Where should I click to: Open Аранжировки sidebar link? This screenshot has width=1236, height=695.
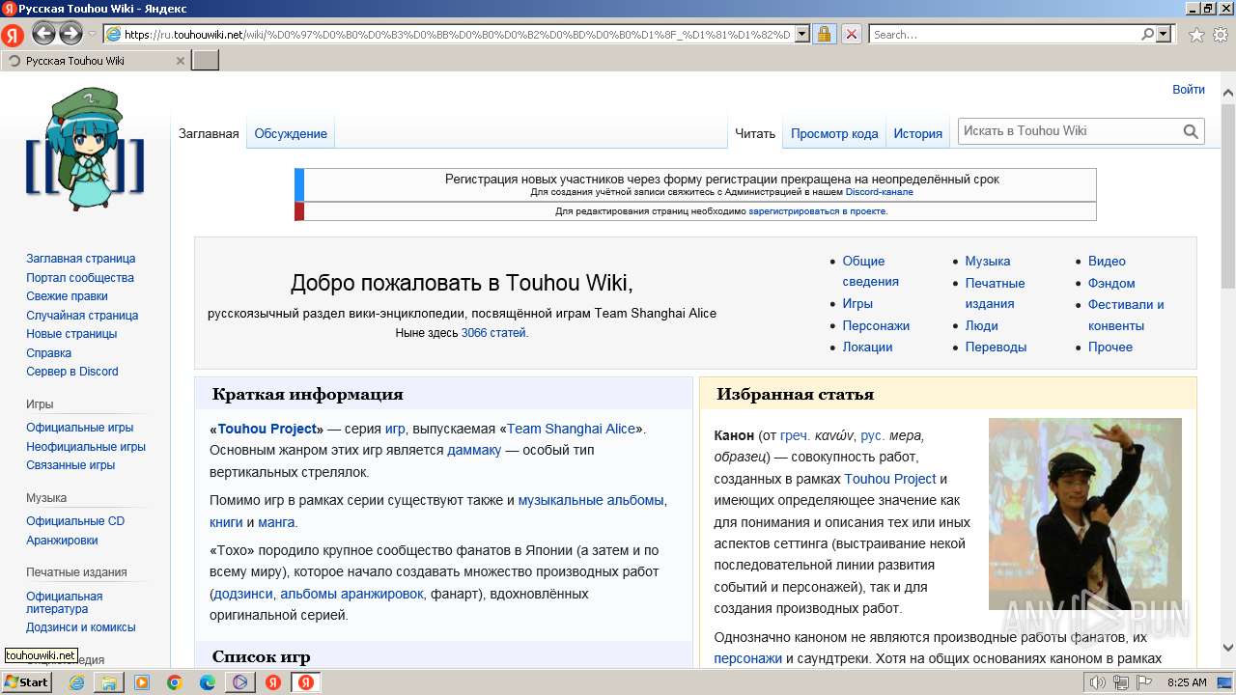point(62,541)
